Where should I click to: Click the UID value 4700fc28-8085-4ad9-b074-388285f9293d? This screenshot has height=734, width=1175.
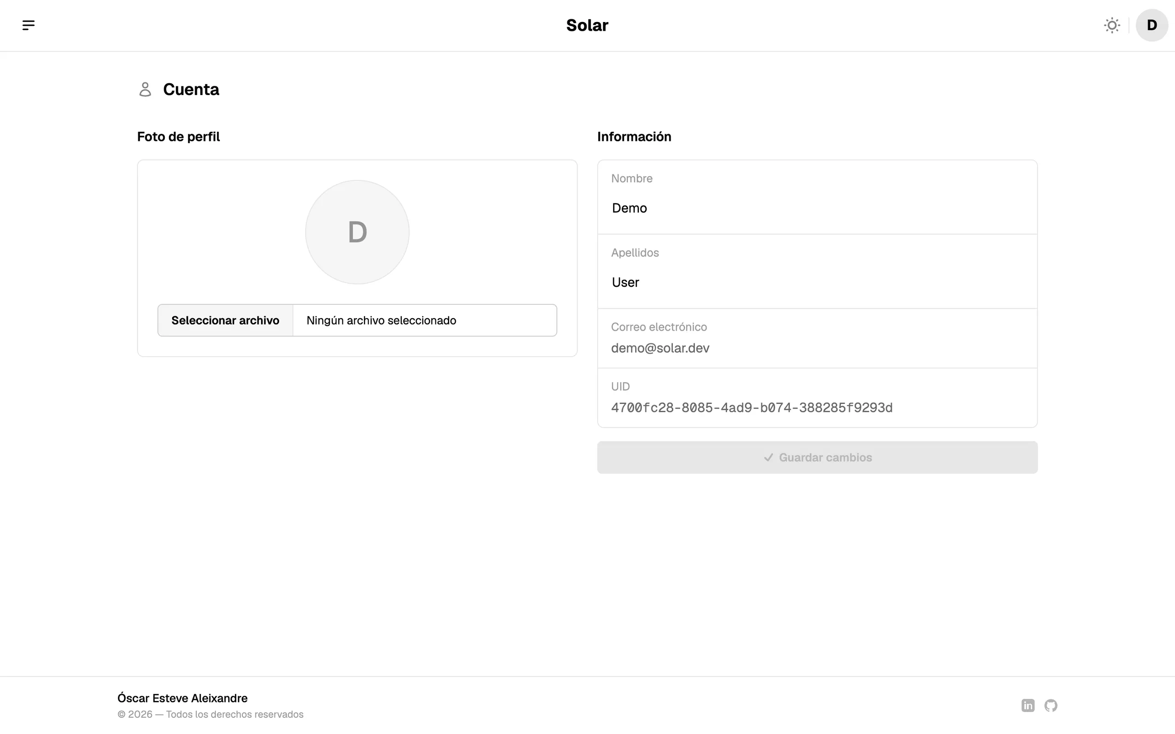752,408
